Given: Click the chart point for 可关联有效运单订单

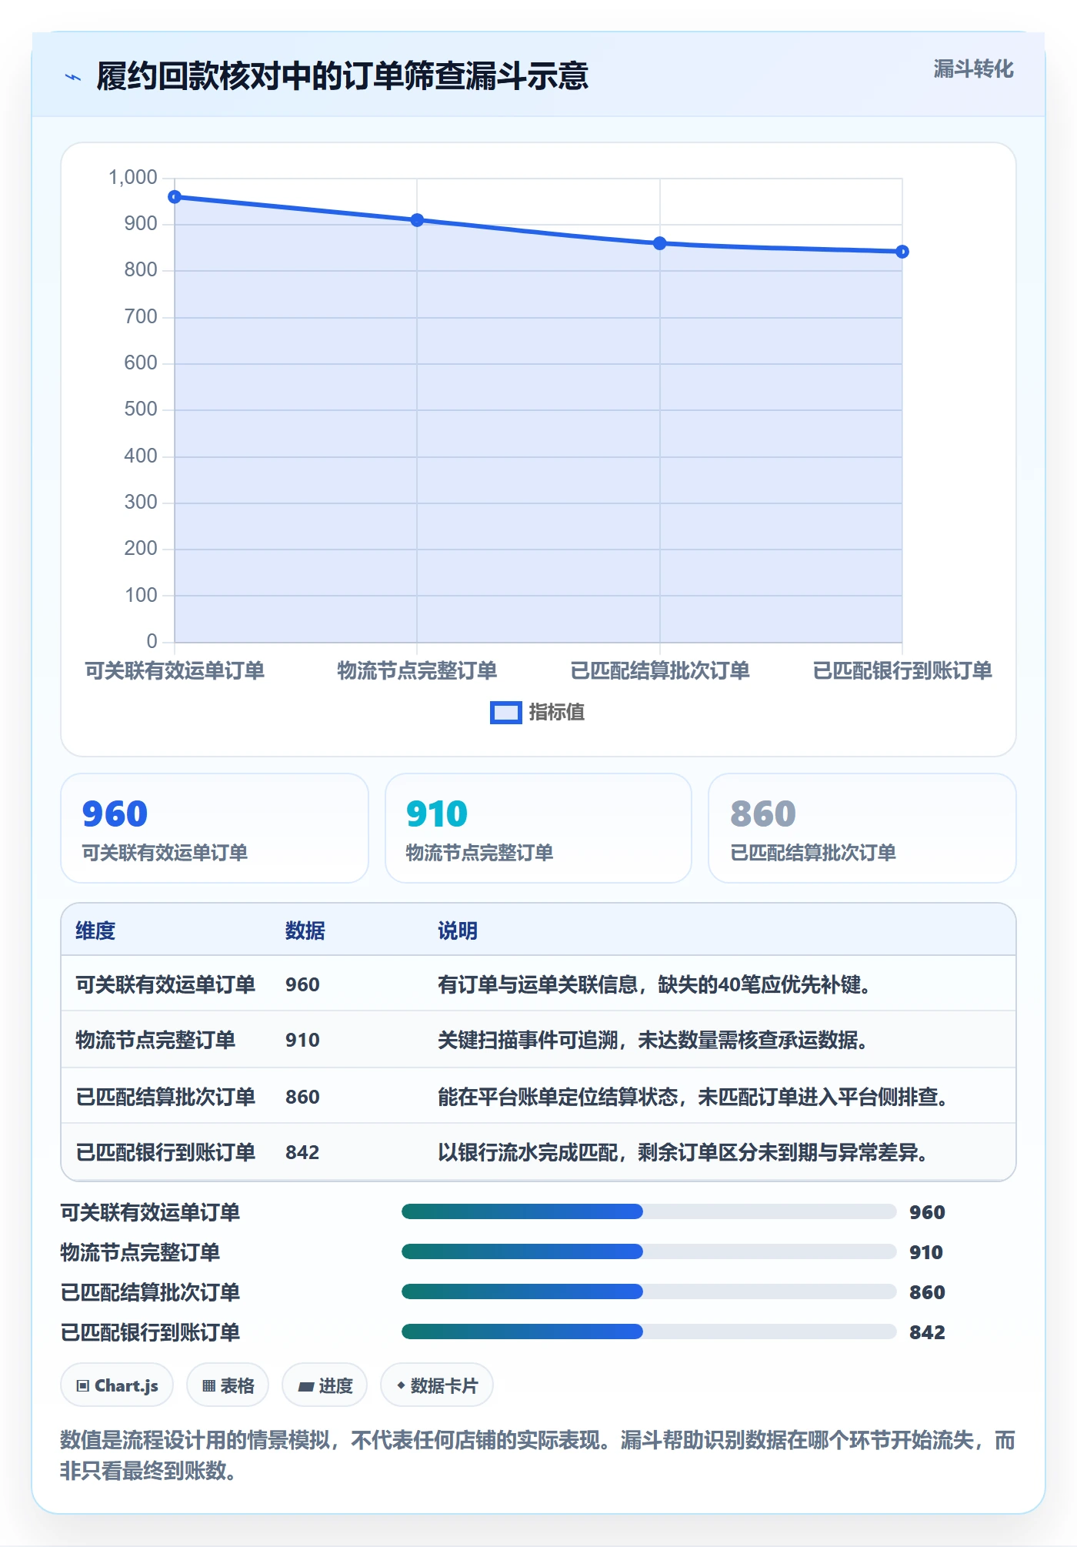Looking at the screenshot, I should pyautogui.click(x=175, y=197).
